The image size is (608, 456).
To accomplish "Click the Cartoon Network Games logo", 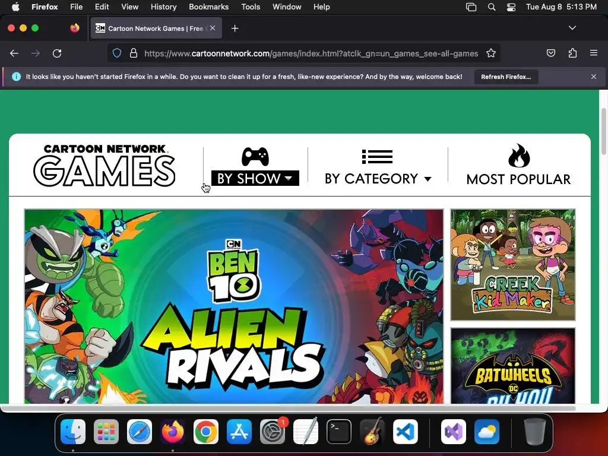I will click(104, 166).
